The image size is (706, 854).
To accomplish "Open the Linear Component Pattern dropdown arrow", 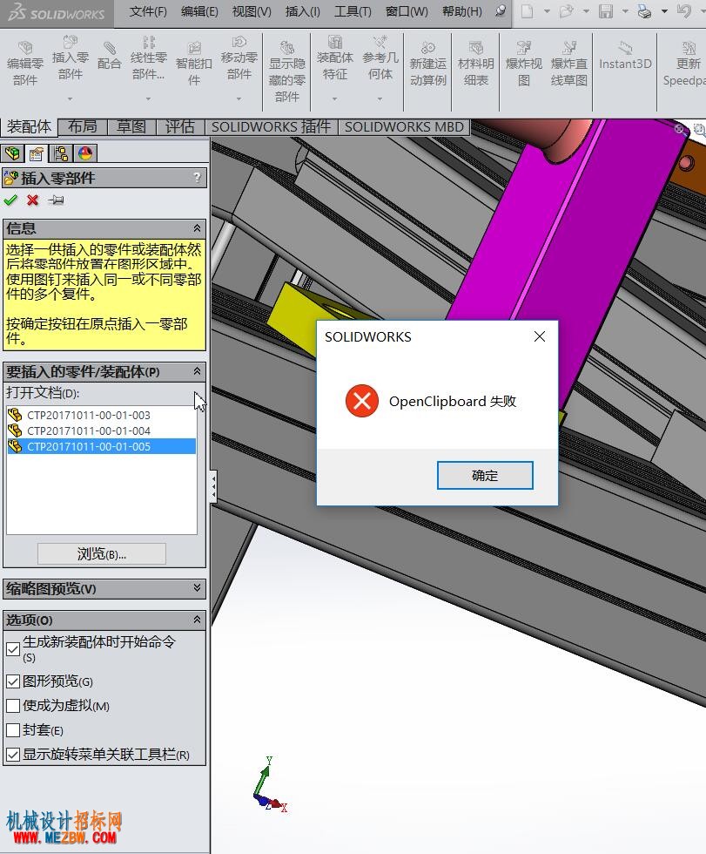I will 149,98.
